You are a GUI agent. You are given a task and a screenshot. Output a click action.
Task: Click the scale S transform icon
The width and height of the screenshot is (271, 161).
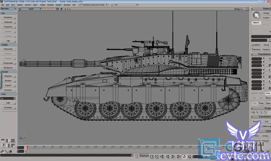(269, 59)
